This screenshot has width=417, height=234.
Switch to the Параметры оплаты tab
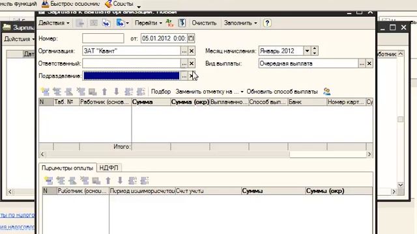[x=68, y=168]
